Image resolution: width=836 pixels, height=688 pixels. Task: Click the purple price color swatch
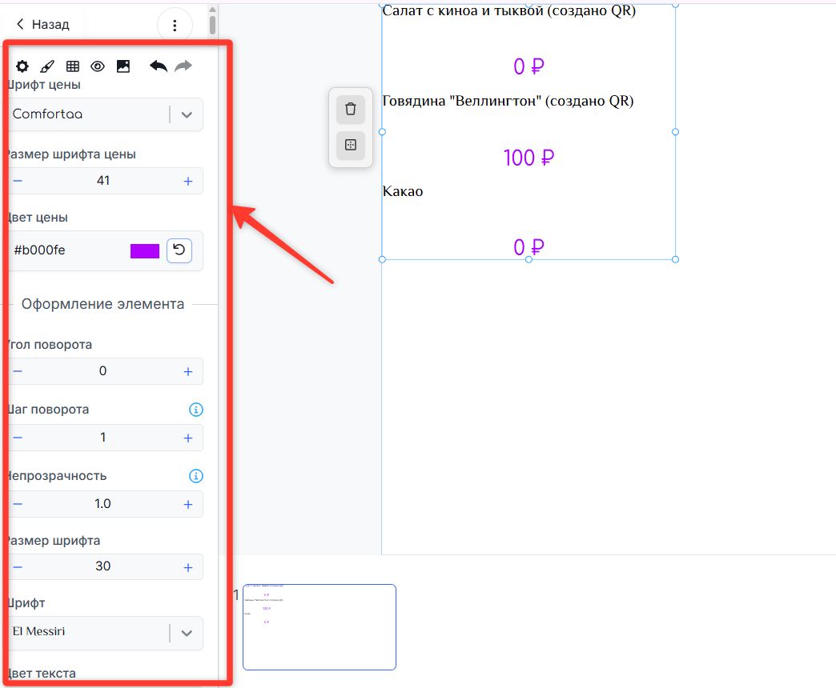coord(145,251)
